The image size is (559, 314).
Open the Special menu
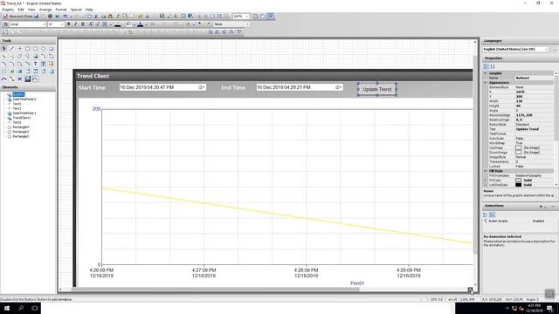coord(76,10)
